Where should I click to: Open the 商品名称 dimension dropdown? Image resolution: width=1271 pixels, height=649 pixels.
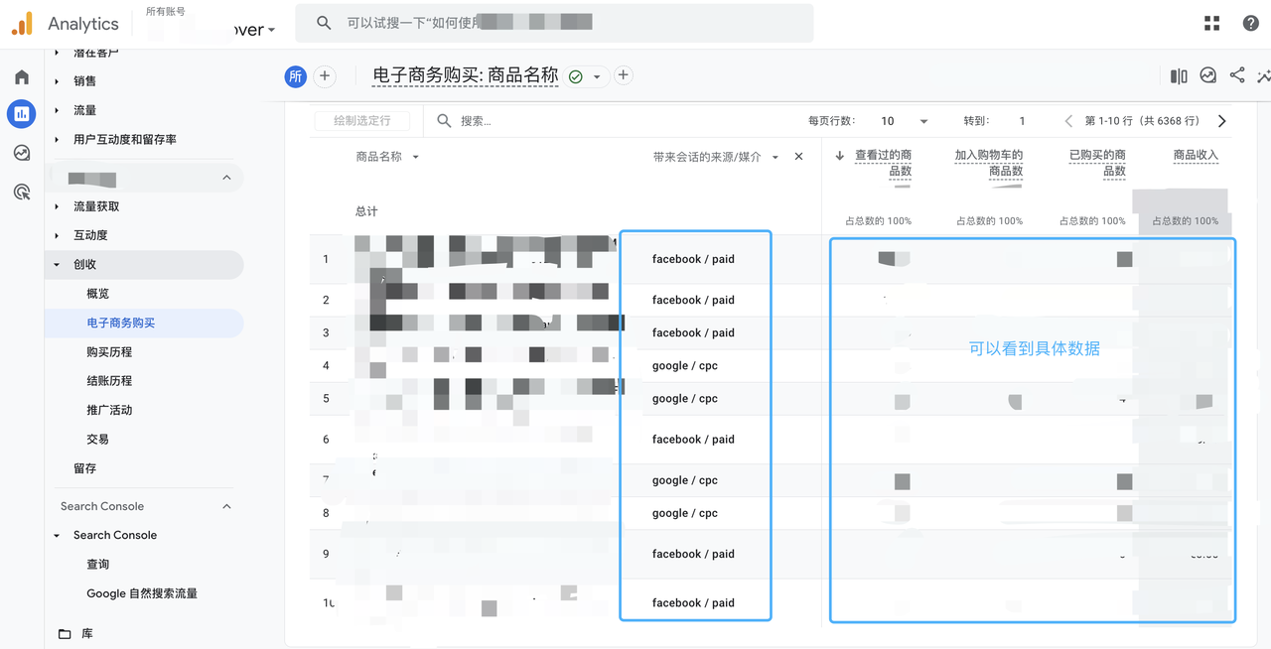(x=416, y=157)
